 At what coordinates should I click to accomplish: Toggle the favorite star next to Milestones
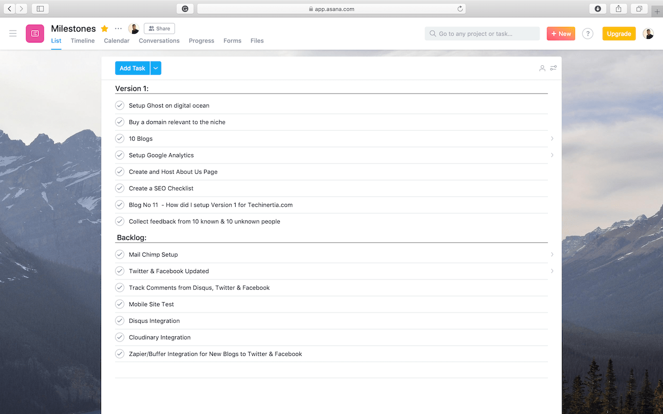coord(105,28)
